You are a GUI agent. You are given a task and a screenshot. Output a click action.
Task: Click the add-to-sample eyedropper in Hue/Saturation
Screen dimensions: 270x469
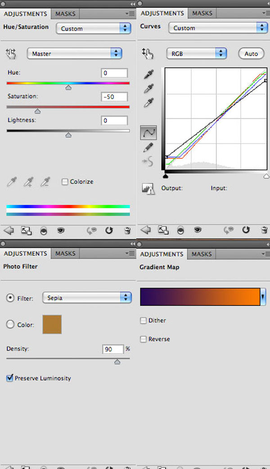pyautogui.click(x=28, y=182)
